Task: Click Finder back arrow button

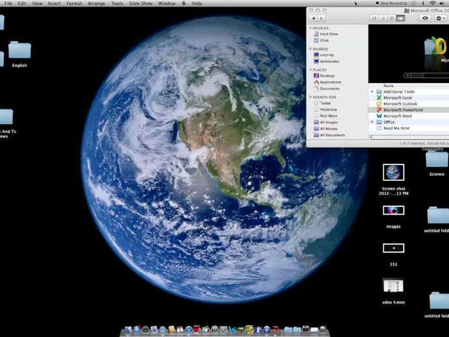Action: point(314,18)
